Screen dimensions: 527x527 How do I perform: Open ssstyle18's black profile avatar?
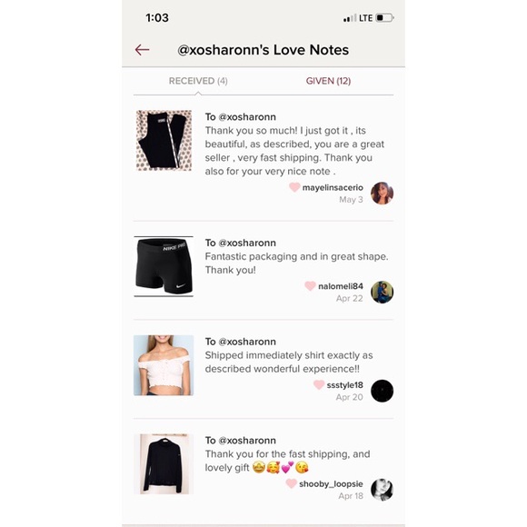pyautogui.click(x=382, y=391)
